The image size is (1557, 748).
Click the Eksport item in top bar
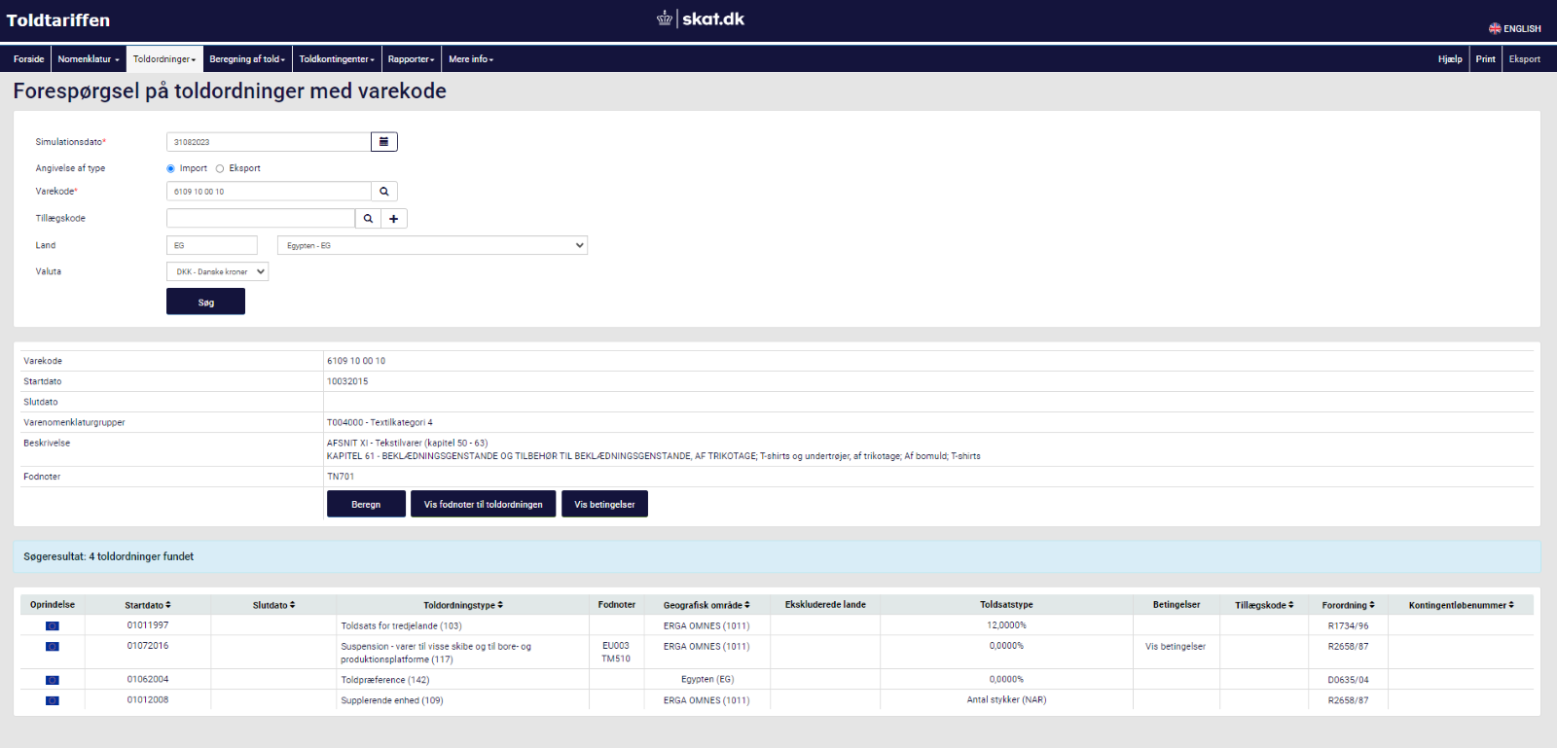(1525, 59)
